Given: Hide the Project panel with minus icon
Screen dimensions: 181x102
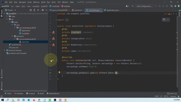Looking at the screenshot, I should click(46, 10).
